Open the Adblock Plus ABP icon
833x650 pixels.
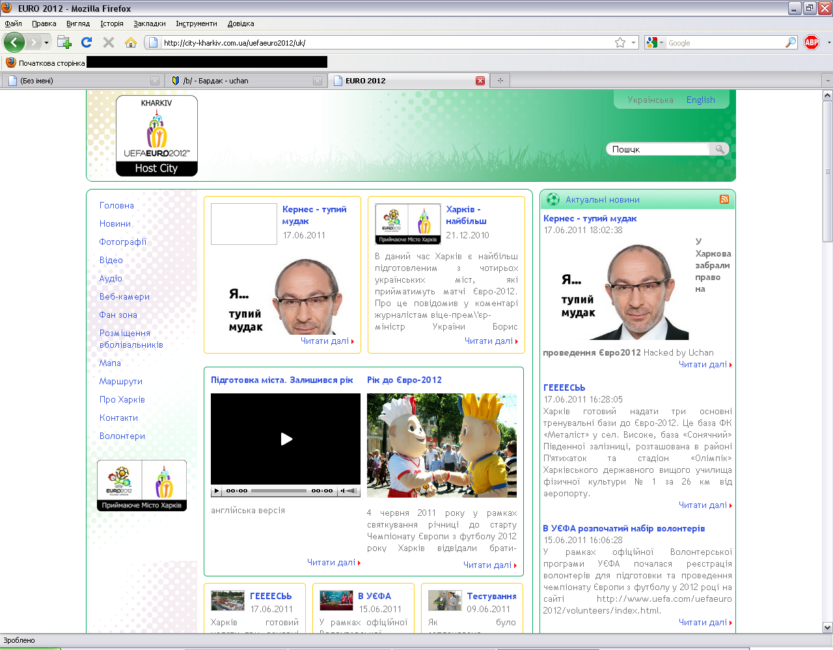click(811, 42)
